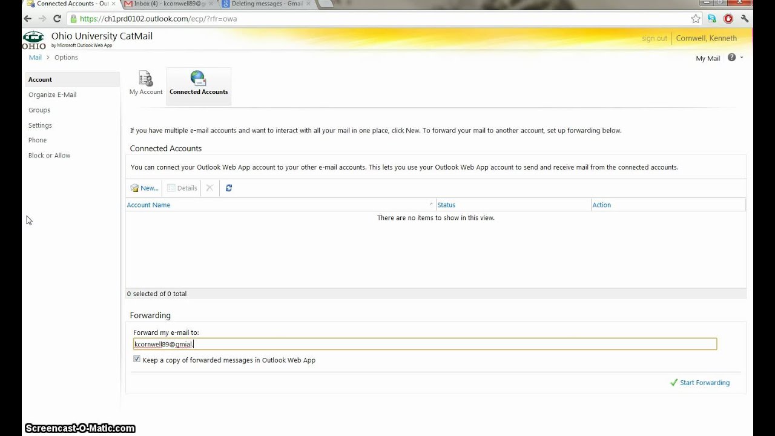Click the Start Forwarding link
775x436 pixels.
(x=705, y=383)
